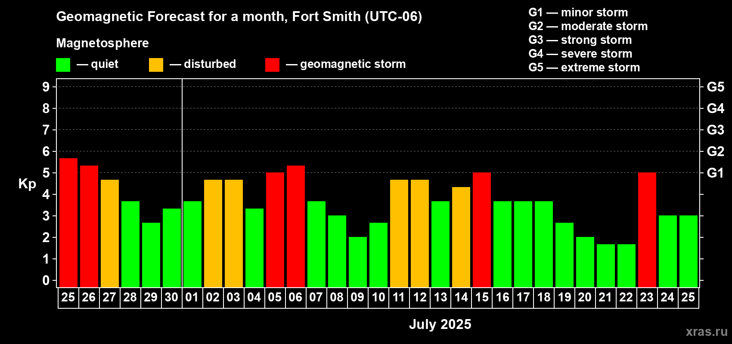732x344 pixels.
Task: Click the Kp axis label
Action: 27,184
